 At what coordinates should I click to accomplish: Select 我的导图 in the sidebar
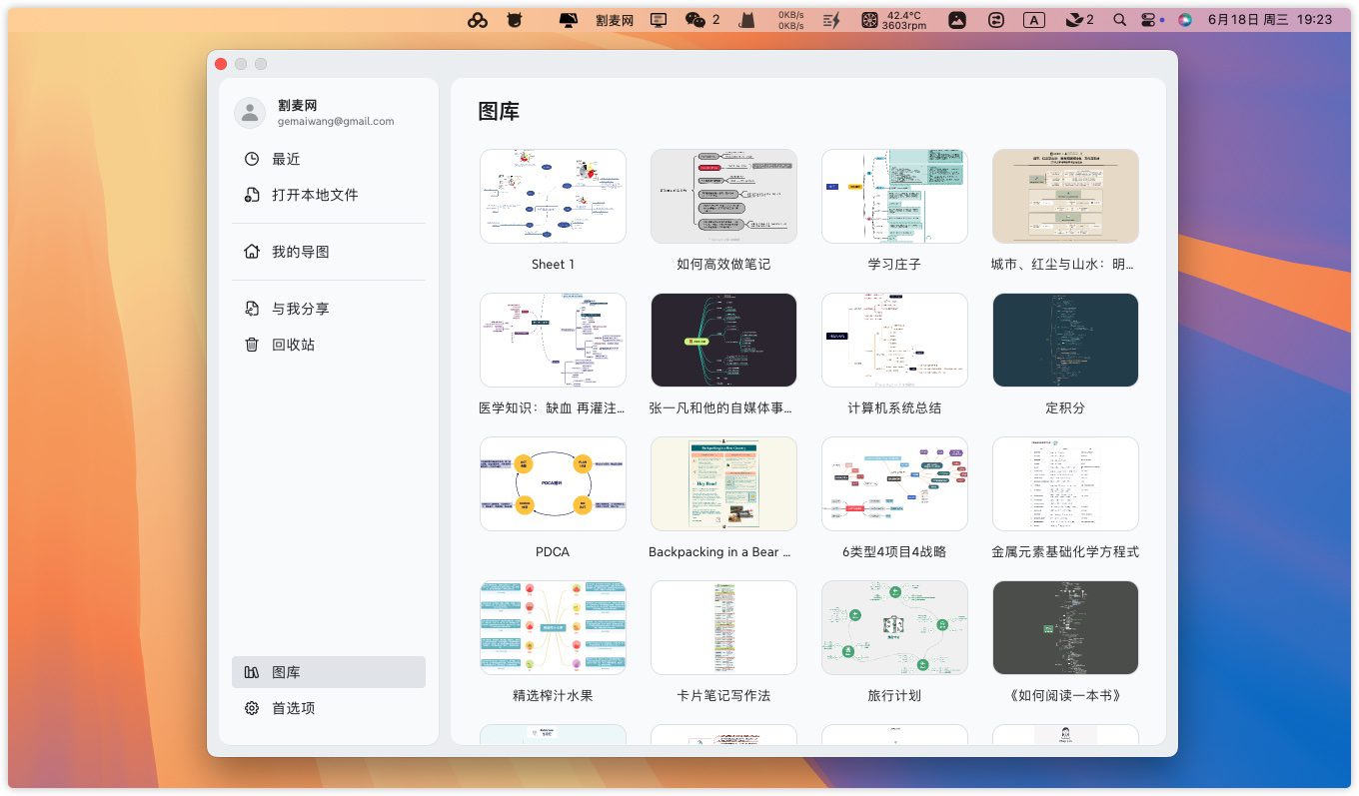pos(300,252)
